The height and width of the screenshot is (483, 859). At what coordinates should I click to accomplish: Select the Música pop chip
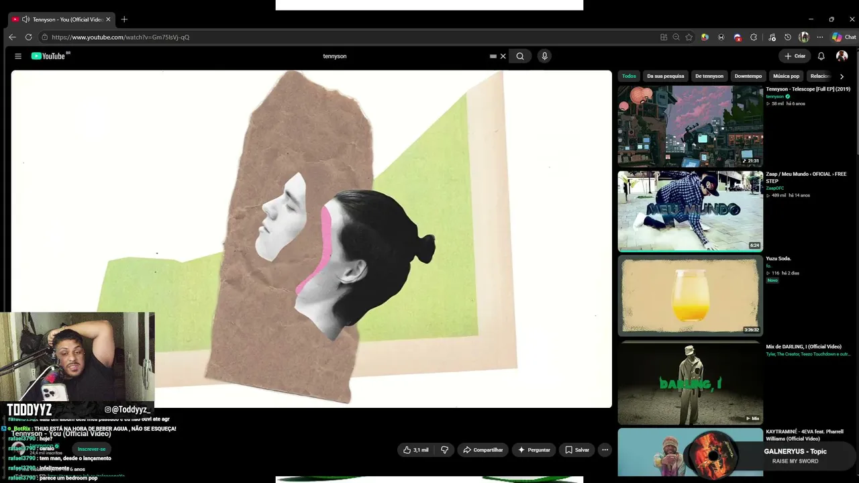coord(786,76)
